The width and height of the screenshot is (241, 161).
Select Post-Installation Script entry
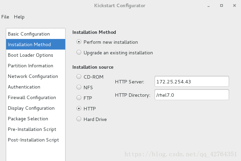[36, 140]
